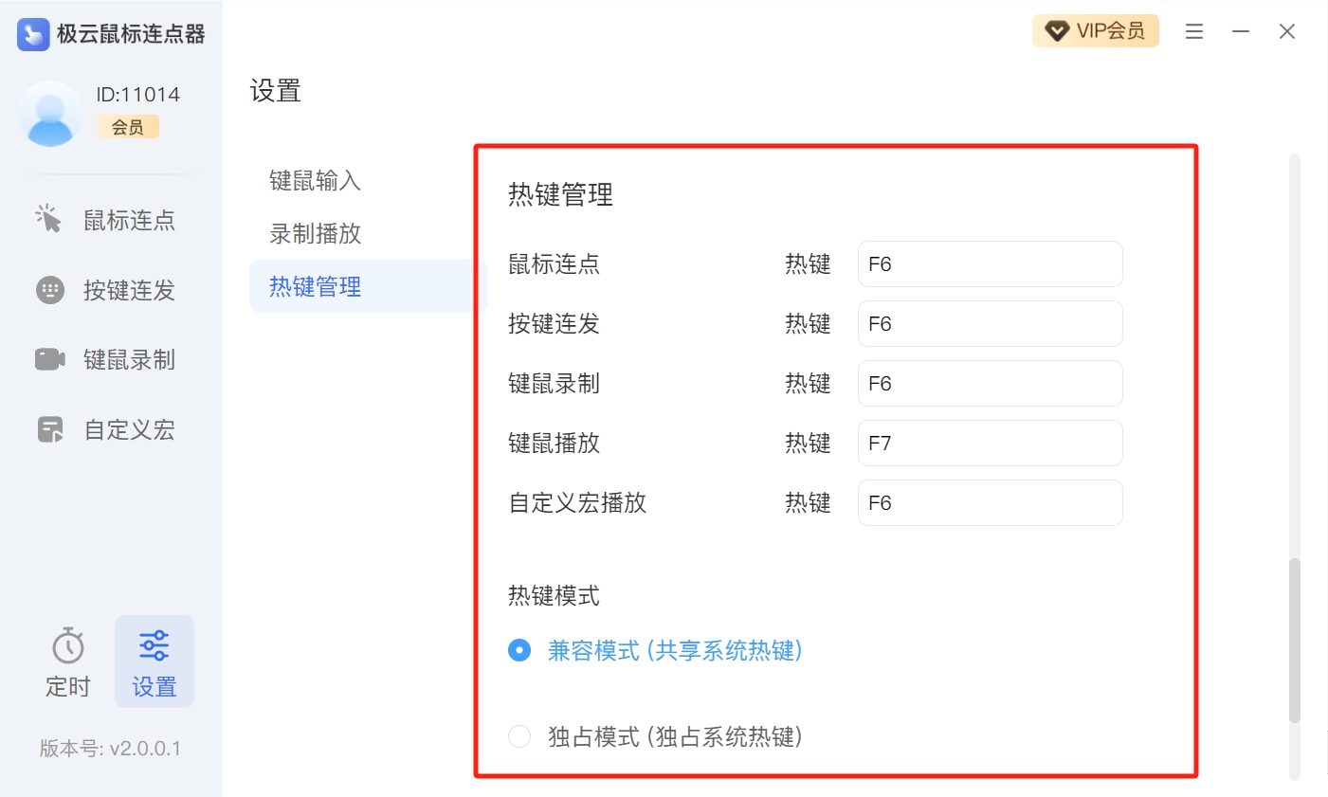Select the 热键管理 settings tab
Viewport: 1328px width, 797px height.
coord(315,286)
